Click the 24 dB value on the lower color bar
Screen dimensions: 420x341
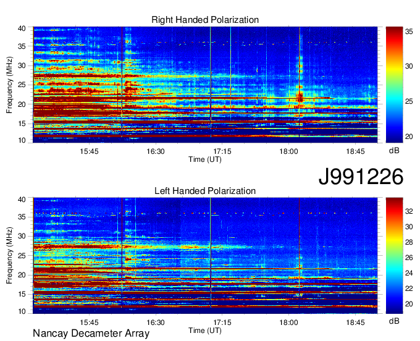click(x=409, y=273)
